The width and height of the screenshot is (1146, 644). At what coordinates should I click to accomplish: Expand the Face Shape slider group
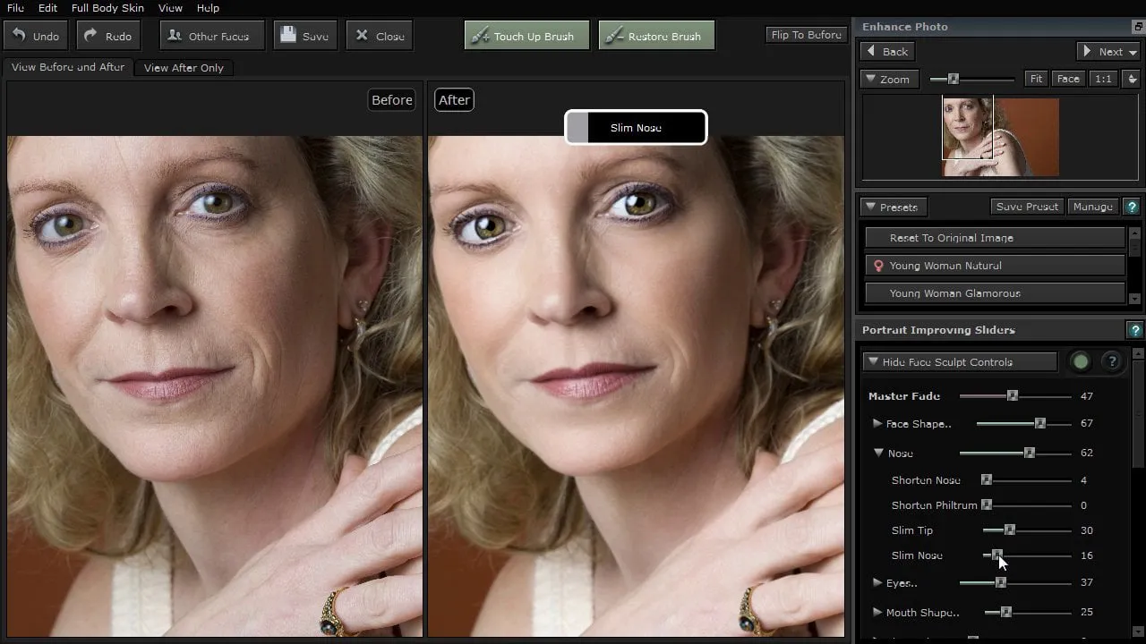[x=877, y=424]
